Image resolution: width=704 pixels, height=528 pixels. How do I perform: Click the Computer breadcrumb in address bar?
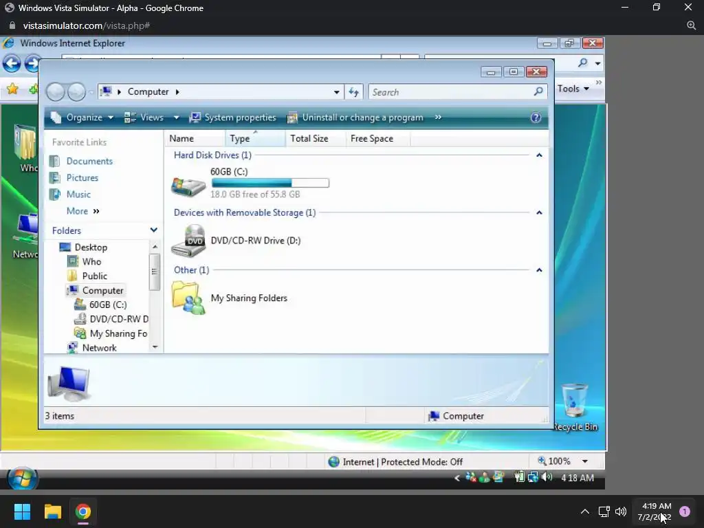pos(148,91)
